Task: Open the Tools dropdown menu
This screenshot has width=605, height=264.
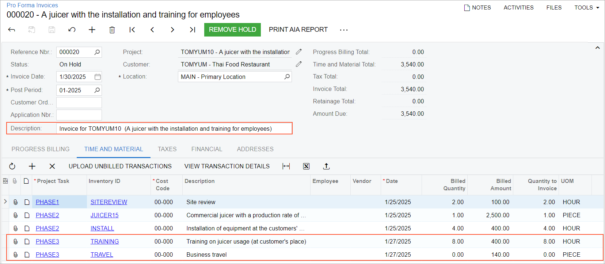Action: pos(586,7)
